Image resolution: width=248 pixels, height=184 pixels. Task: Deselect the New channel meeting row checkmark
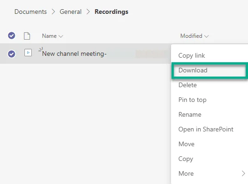(12, 54)
